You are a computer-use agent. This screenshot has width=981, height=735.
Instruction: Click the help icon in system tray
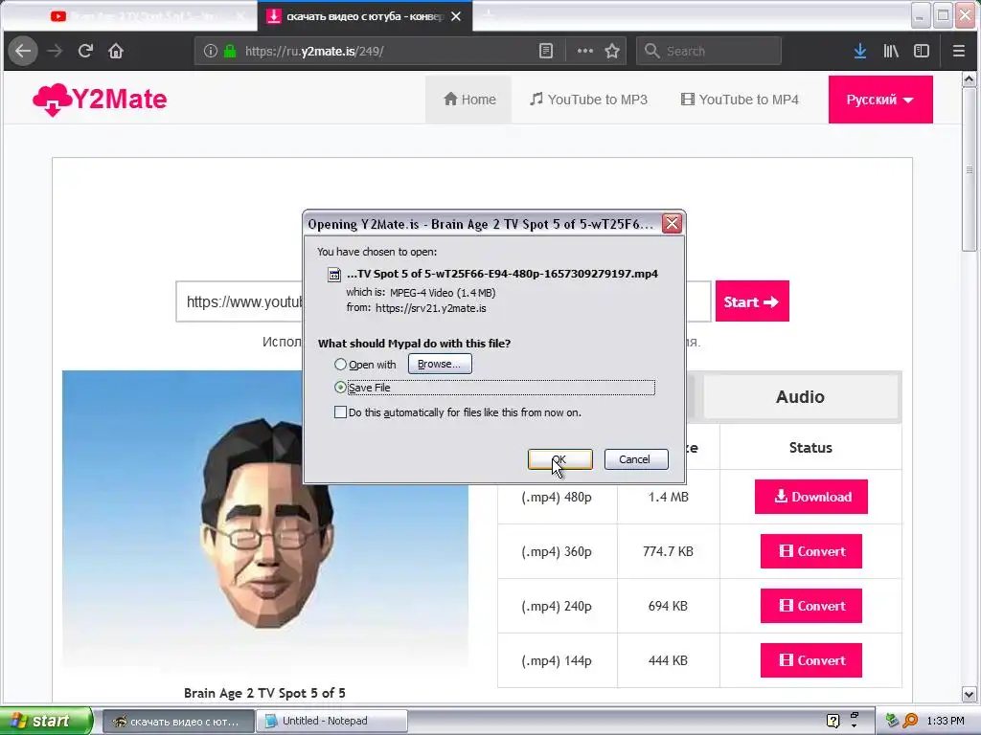coord(833,721)
